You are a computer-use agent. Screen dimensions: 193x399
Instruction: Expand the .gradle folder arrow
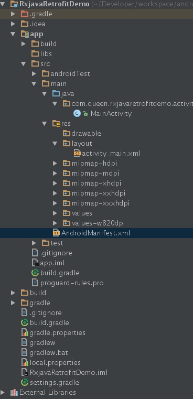click(x=13, y=14)
